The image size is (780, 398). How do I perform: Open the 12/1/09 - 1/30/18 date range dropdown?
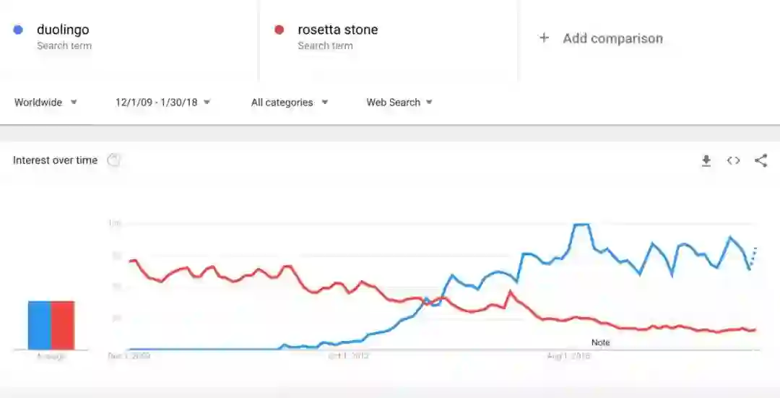[x=162, y=103]
